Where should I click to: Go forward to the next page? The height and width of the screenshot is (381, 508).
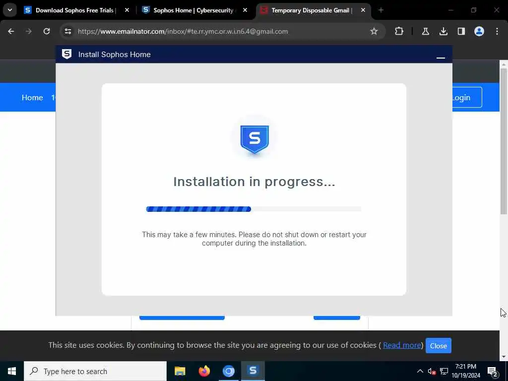pyautogui.click(x=28, y=31)
